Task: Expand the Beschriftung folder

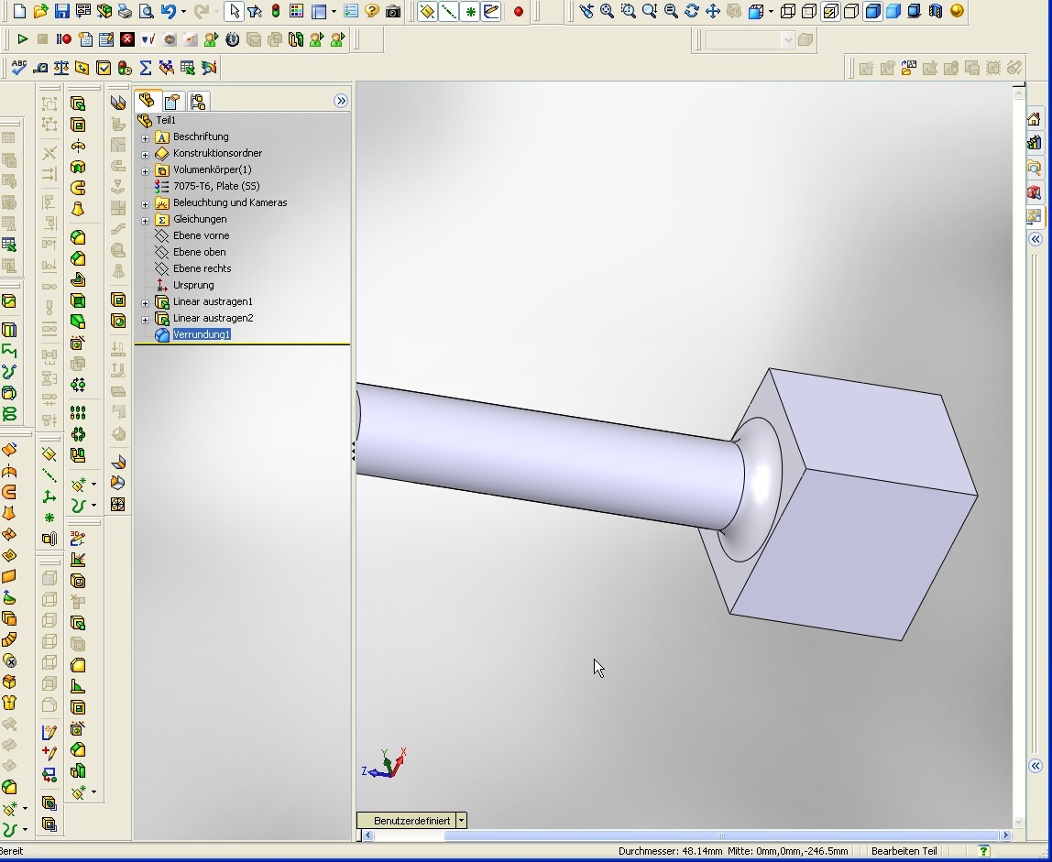Action: pos(145,137)
